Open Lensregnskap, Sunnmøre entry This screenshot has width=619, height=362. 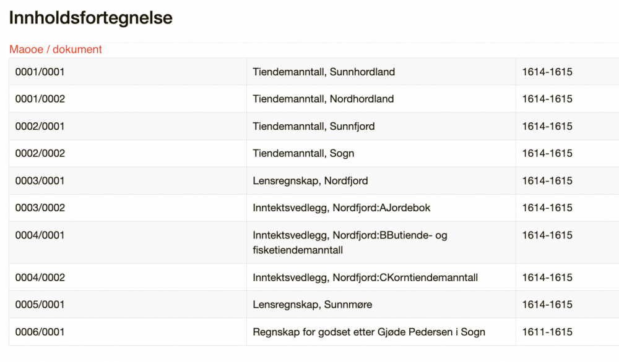(313, 305)
